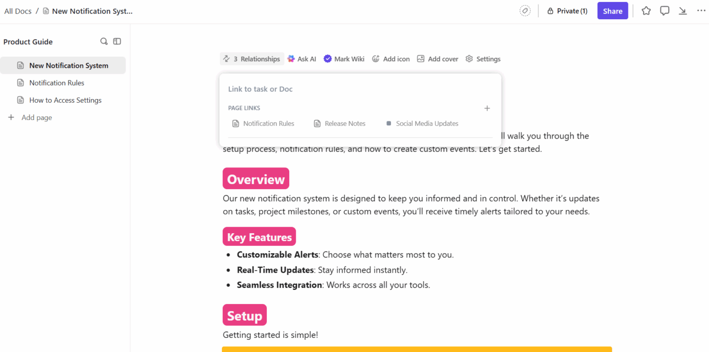Image resolution: width=709 pixels, height=352 pixels.
Task: Switch to the Notification Rules page
Action: click(57, 82)
